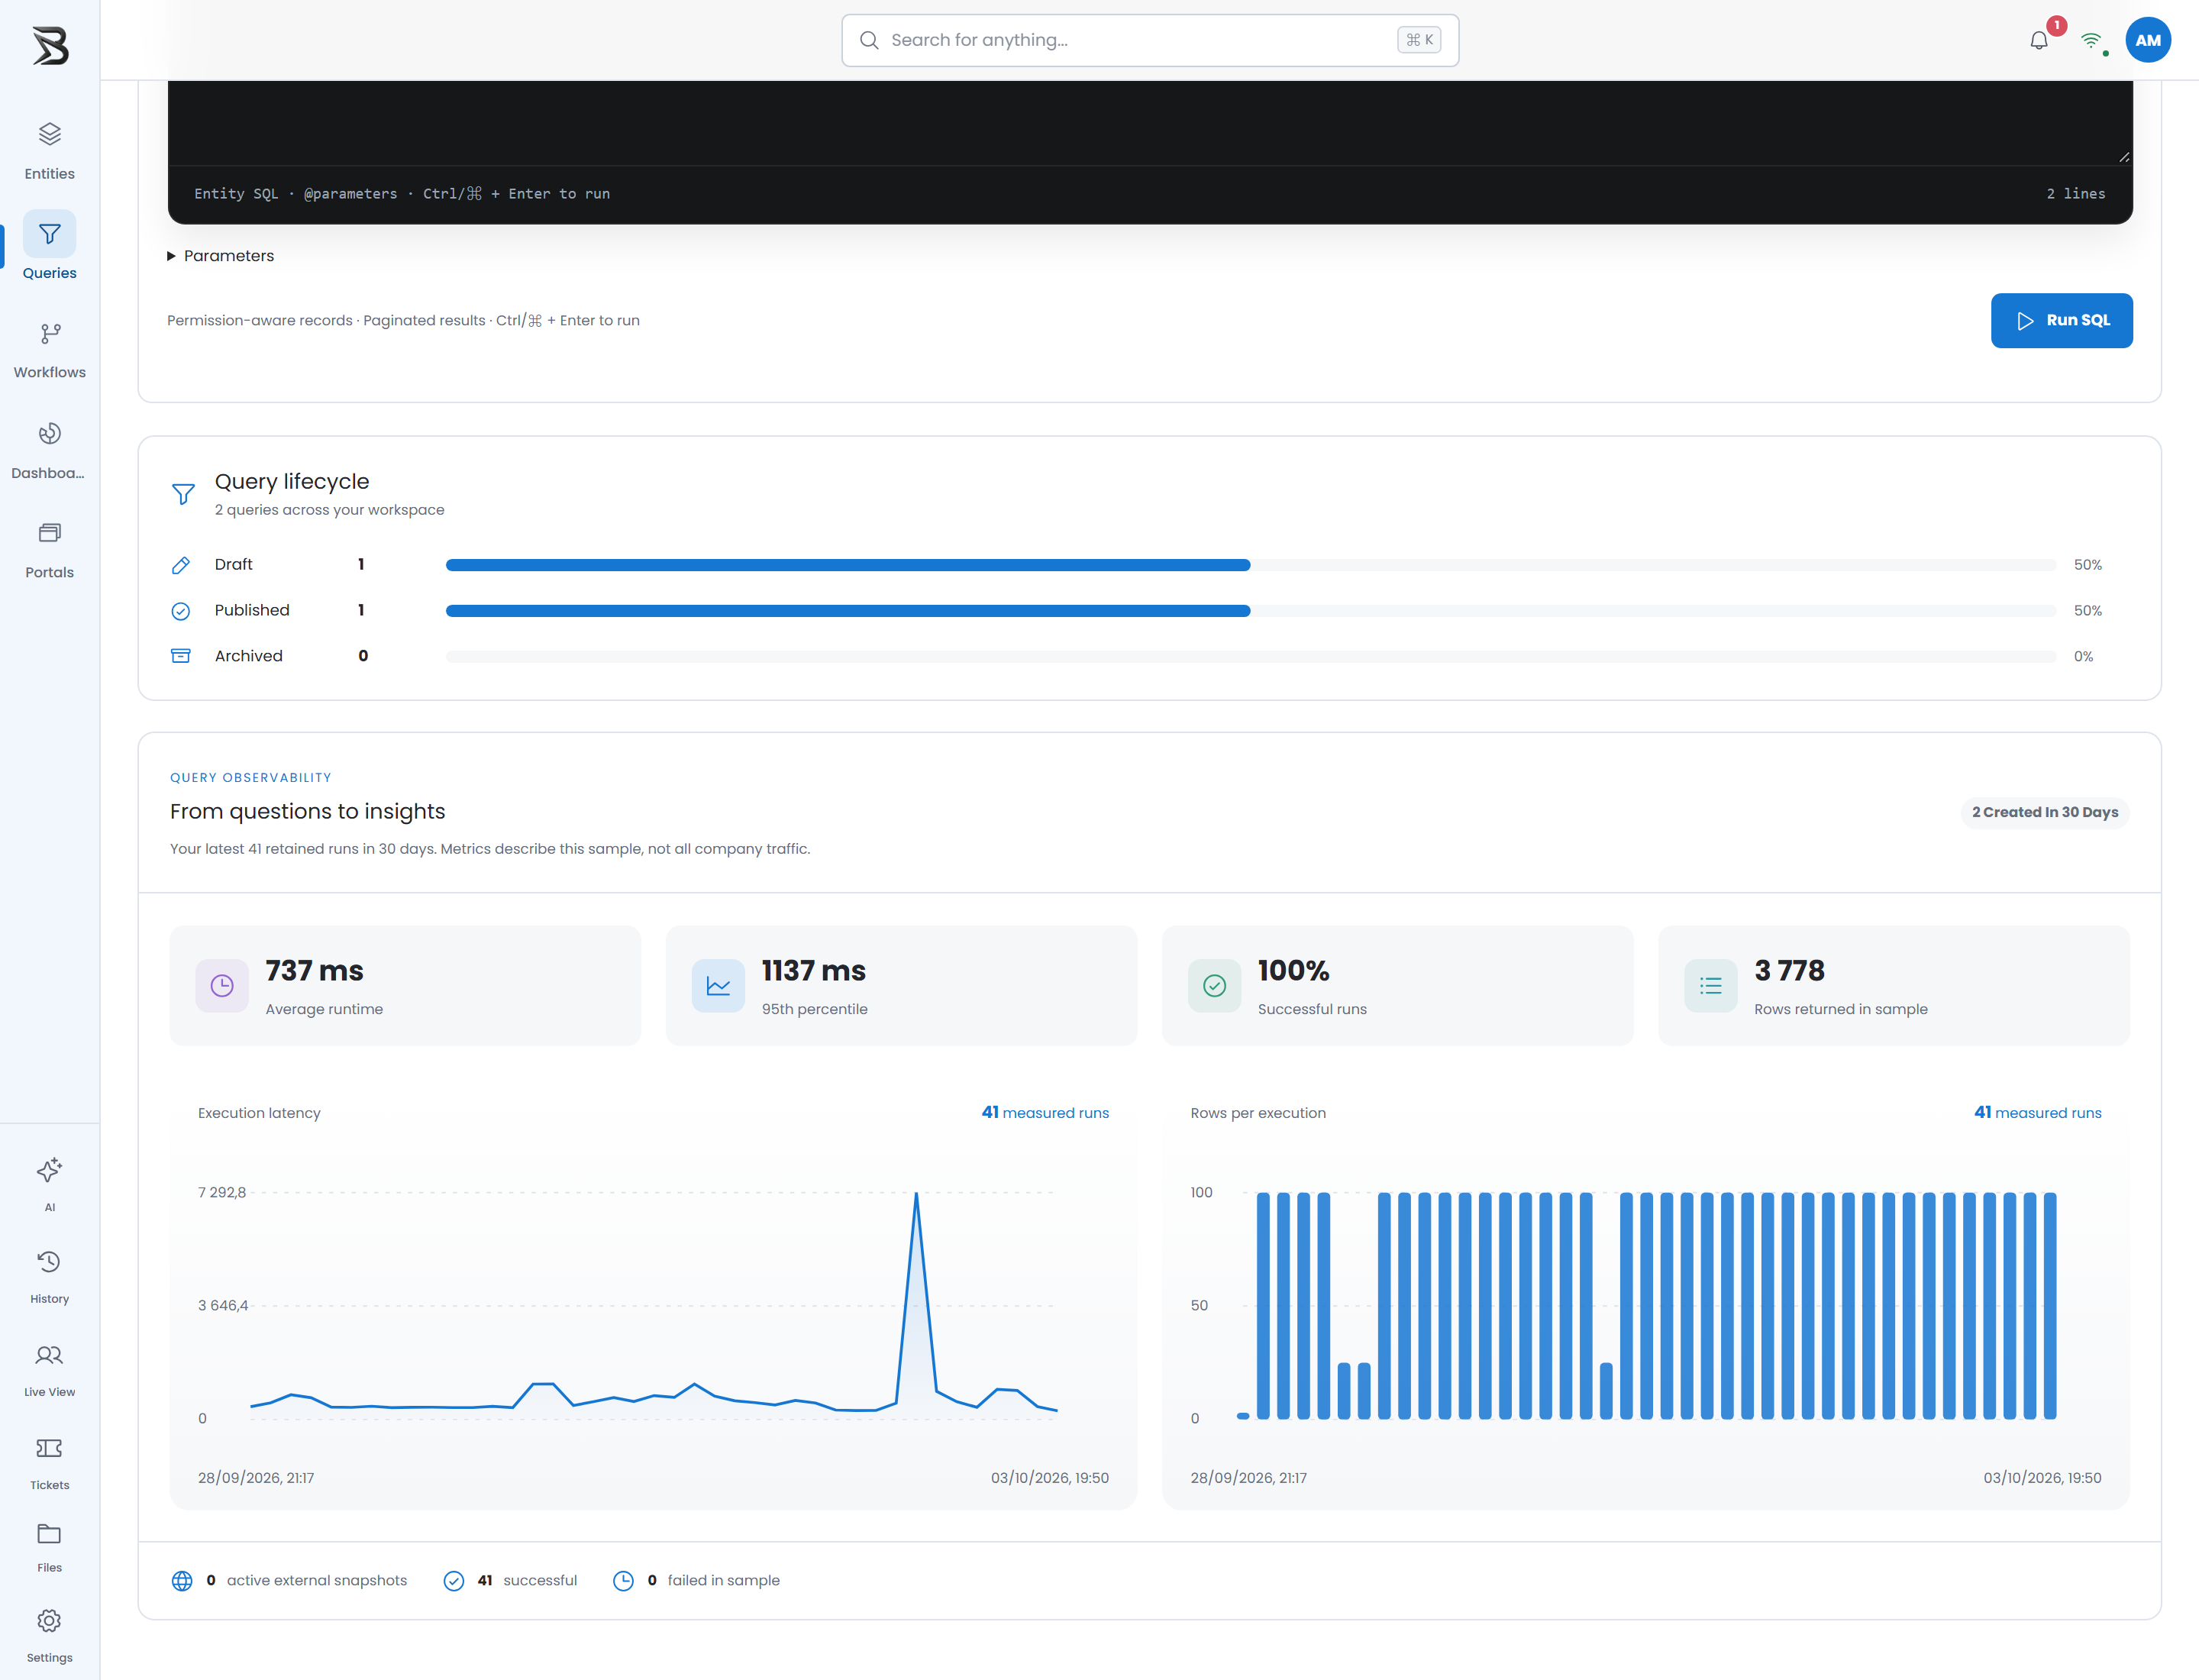The height and width of the screenshot is (1680, 2199).
Task: Click the ⌘K shortcut badge
Action: tap(1418, 40)
